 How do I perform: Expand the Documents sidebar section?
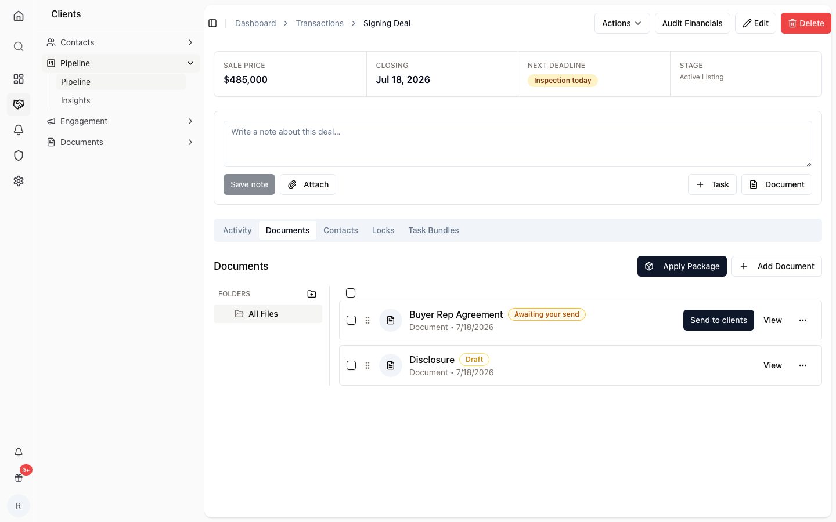(121, 142)
